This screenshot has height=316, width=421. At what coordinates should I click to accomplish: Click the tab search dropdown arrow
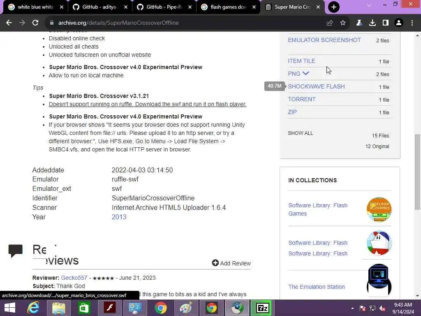(x=369, y=5)
